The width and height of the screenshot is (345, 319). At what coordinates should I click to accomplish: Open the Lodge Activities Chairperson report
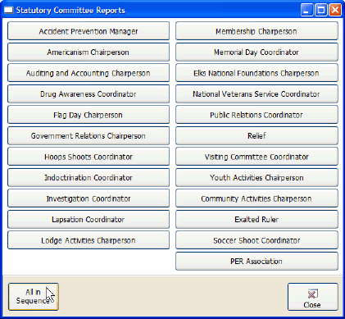89,240
